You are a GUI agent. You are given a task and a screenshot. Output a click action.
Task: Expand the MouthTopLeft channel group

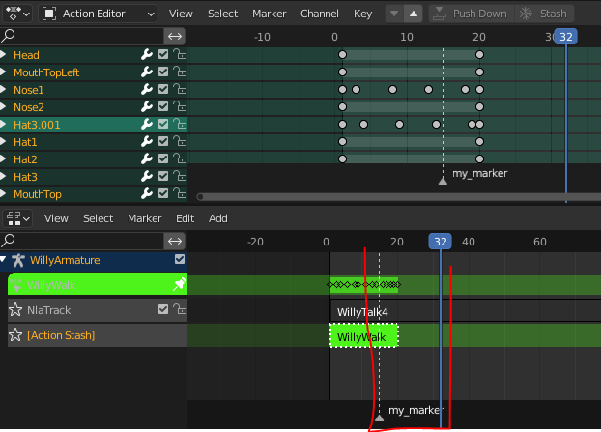click(4, 72)
